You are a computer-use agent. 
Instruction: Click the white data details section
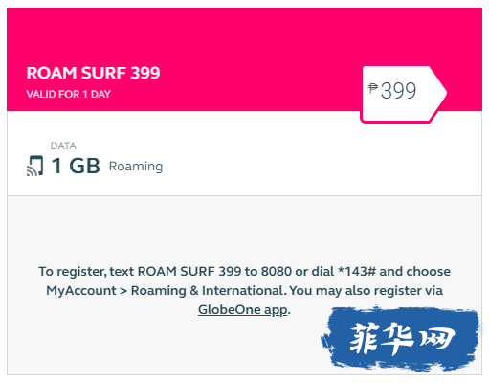244,153
